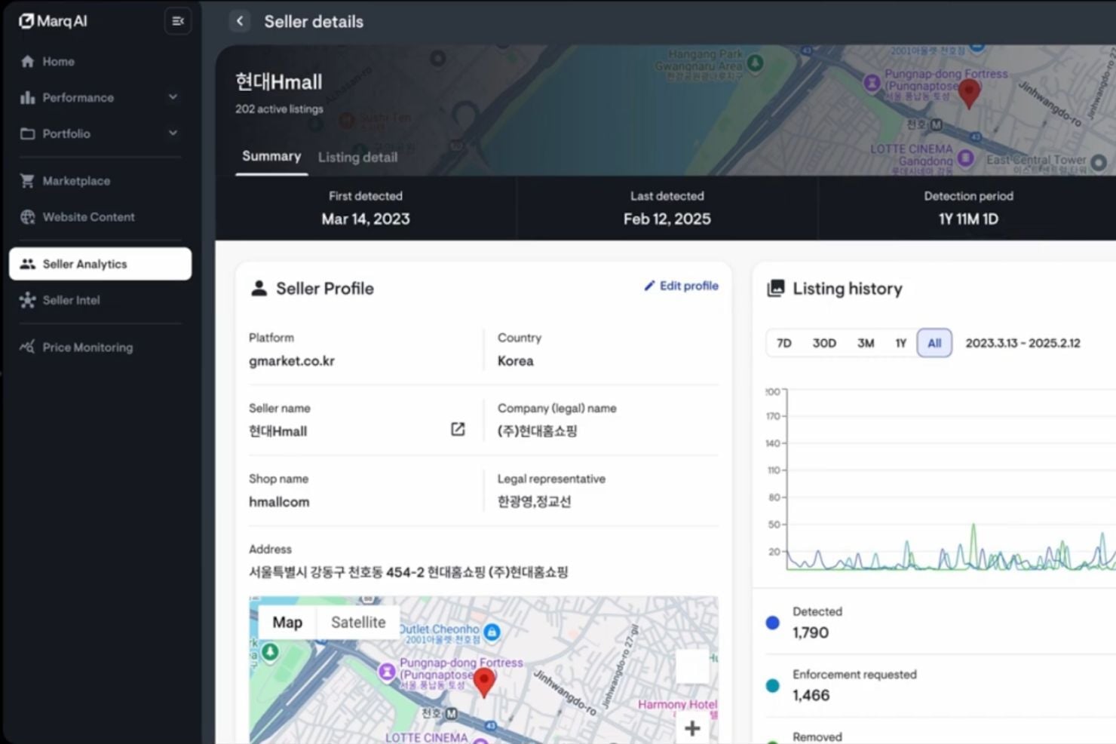The image size is (1116, 744).
Task: Click the Edit profile button
Action: [680, 286]
